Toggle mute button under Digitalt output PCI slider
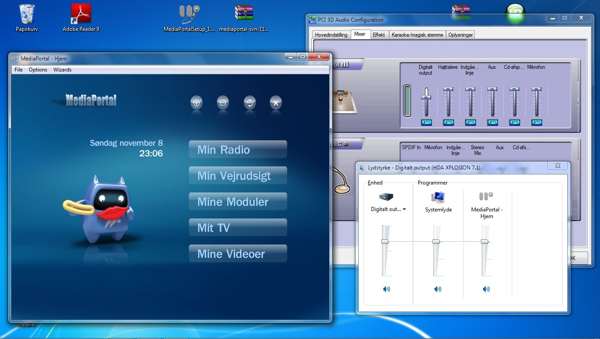Screen dimensions: 600x339 point(426,123)
